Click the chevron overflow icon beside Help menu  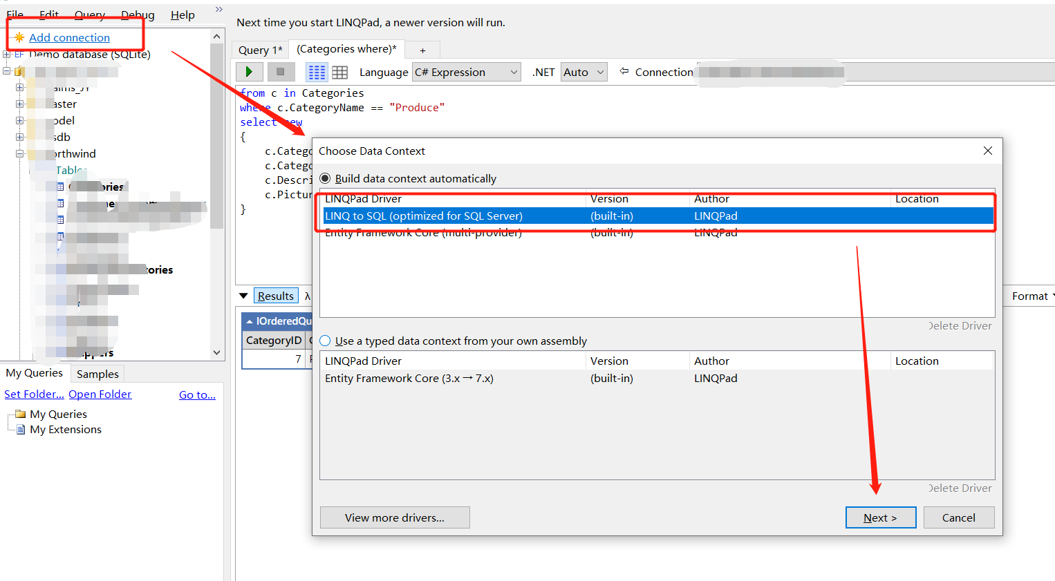[x=219, y=9]
